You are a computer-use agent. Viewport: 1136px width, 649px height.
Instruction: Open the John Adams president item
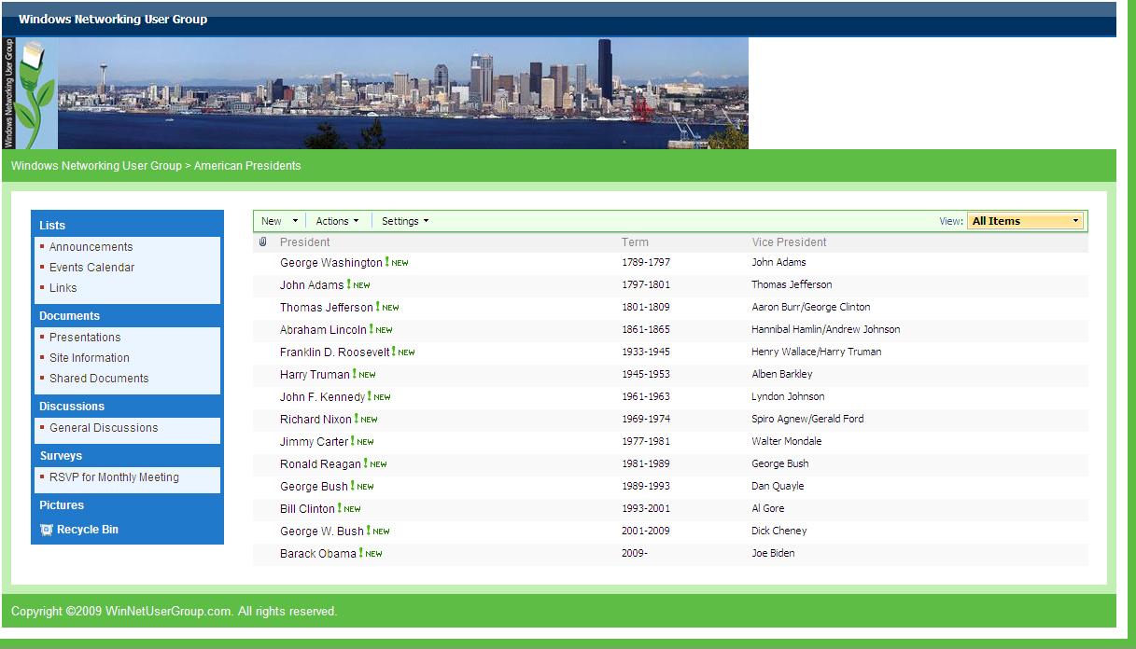pyautogui.click(x=312, y=285)
